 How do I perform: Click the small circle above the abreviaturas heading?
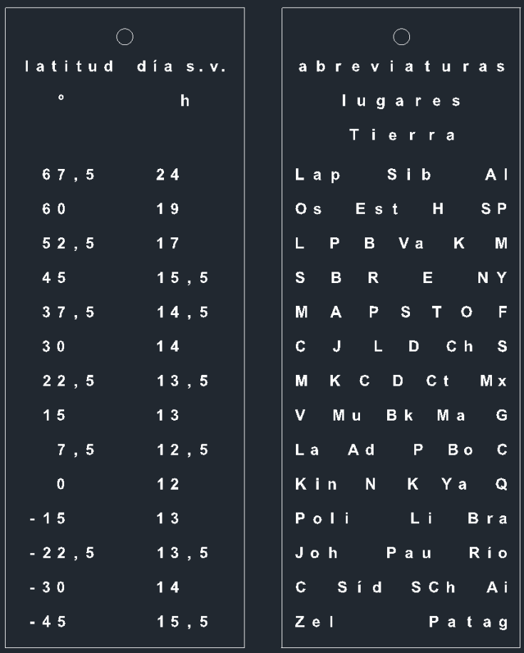point(401,36)
